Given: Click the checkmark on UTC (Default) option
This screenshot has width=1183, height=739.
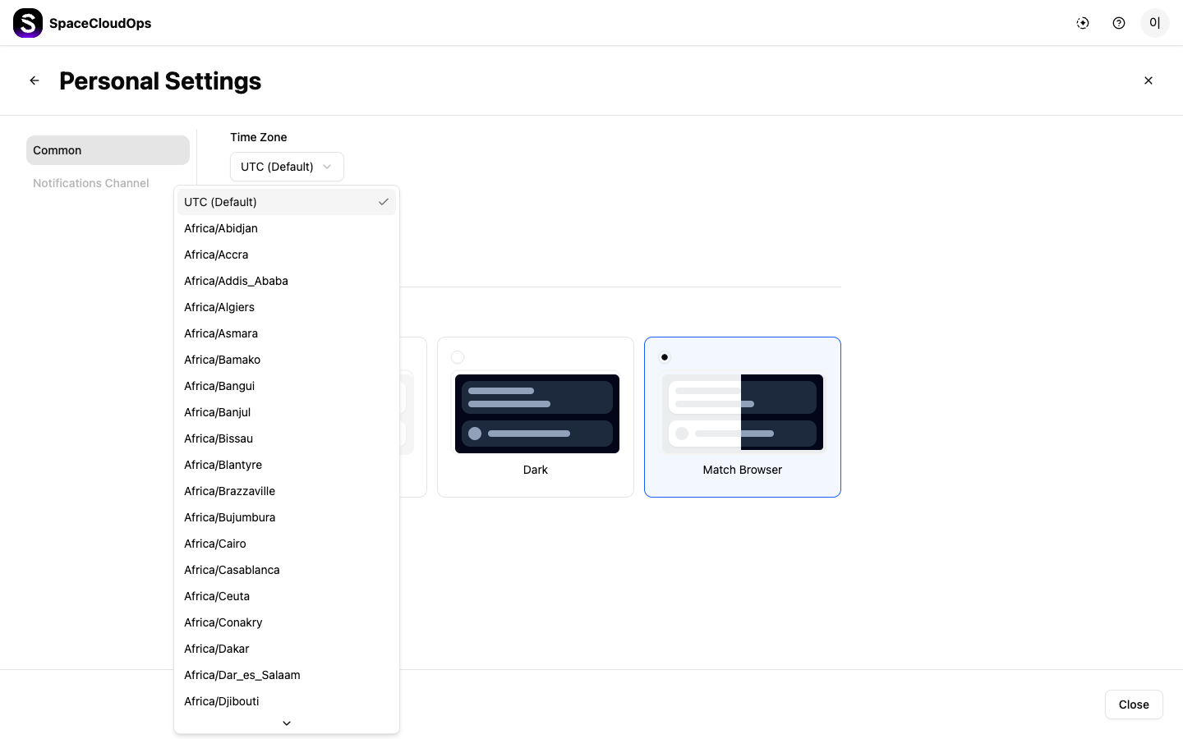Looking at the screenshot, I should (384, 202).
